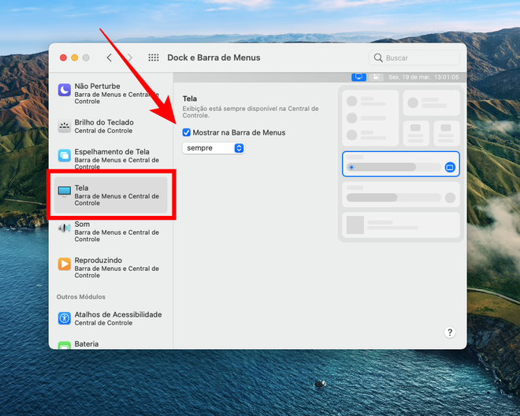Minimize the window with yellow button
Image resolution: width=520 pixels, height=416 pixels.
75,58
